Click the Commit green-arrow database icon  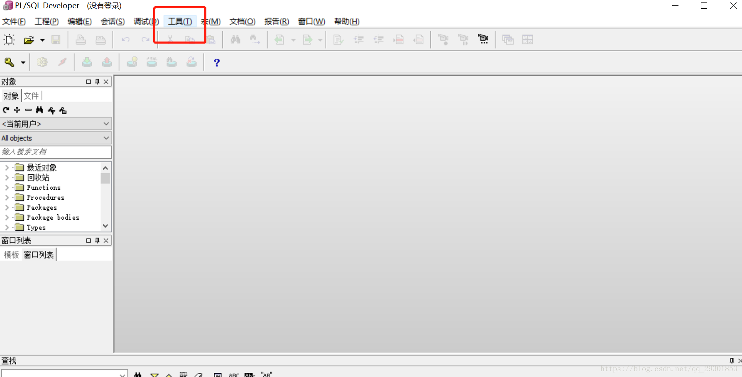coord(87,62)
